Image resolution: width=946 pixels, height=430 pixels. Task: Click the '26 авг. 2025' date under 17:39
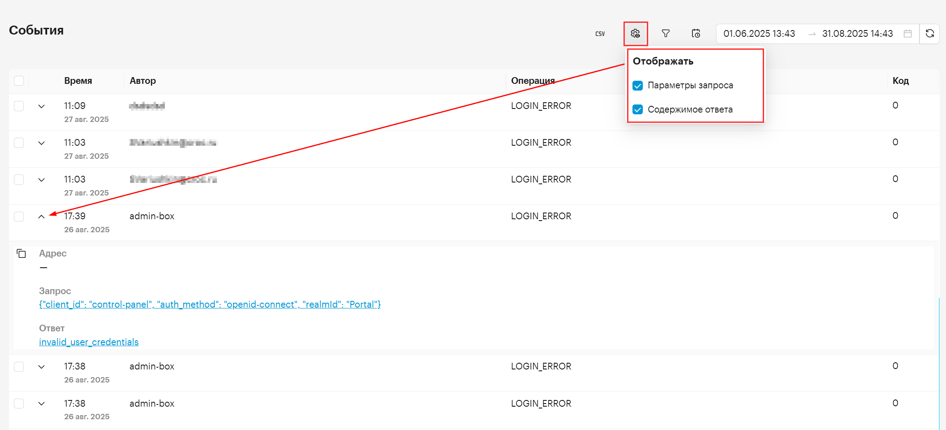87,230
